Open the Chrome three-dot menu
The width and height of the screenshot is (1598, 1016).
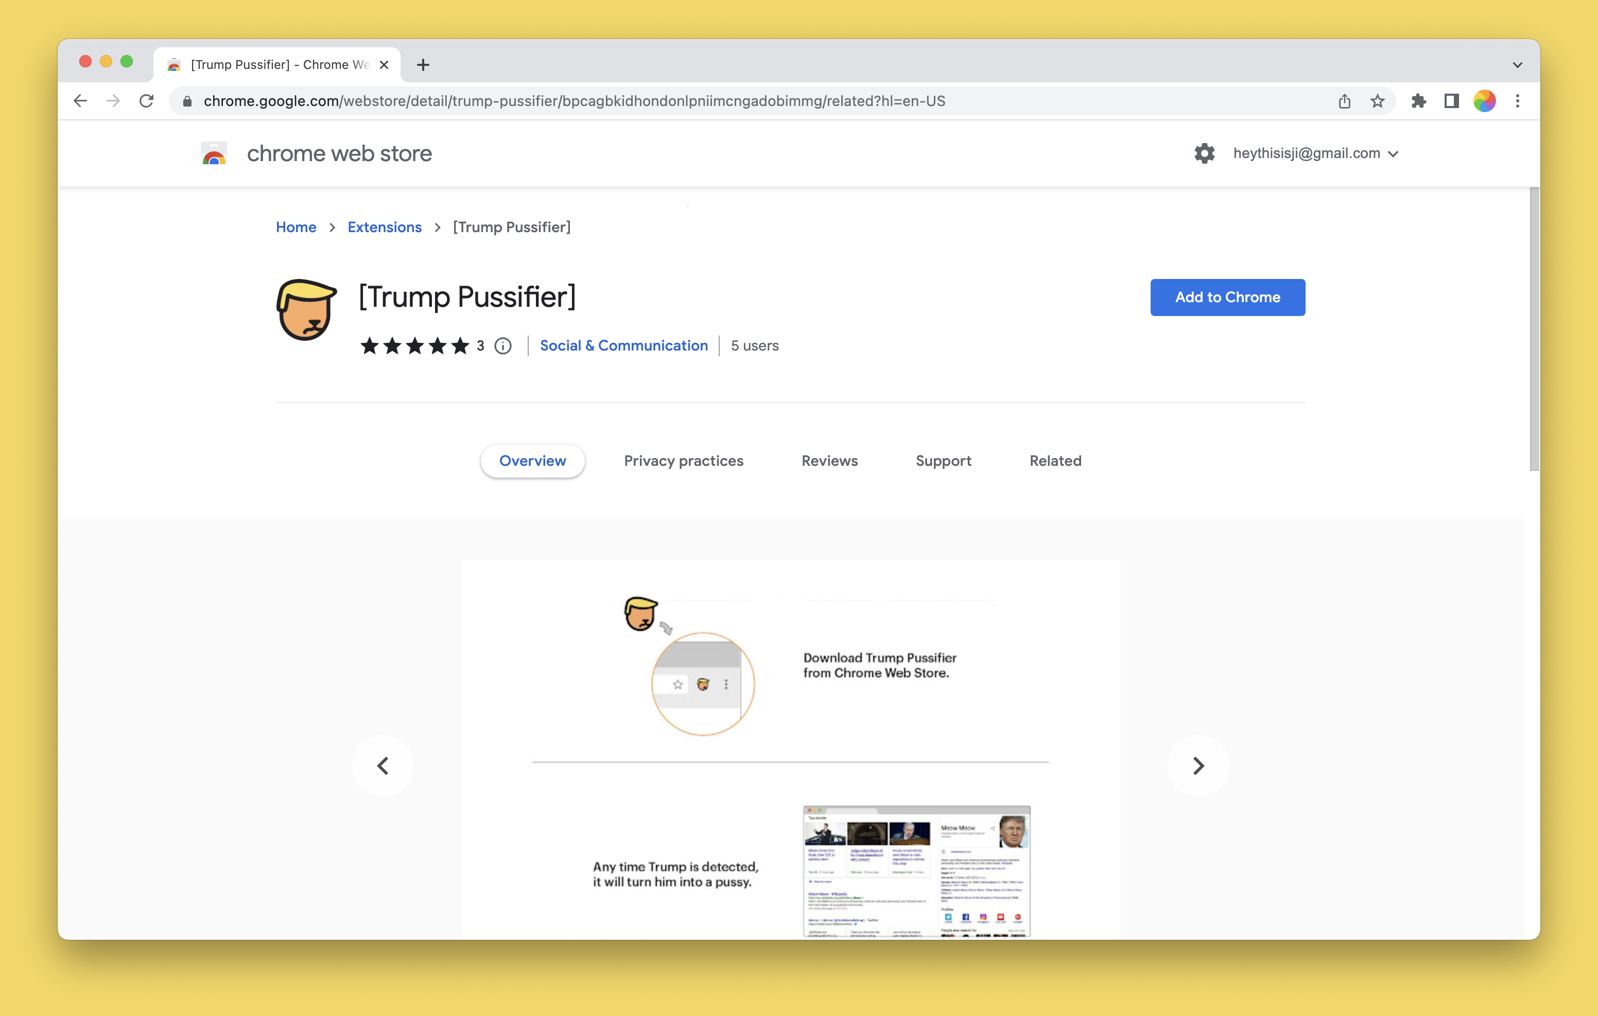[x=1518, y=101]
